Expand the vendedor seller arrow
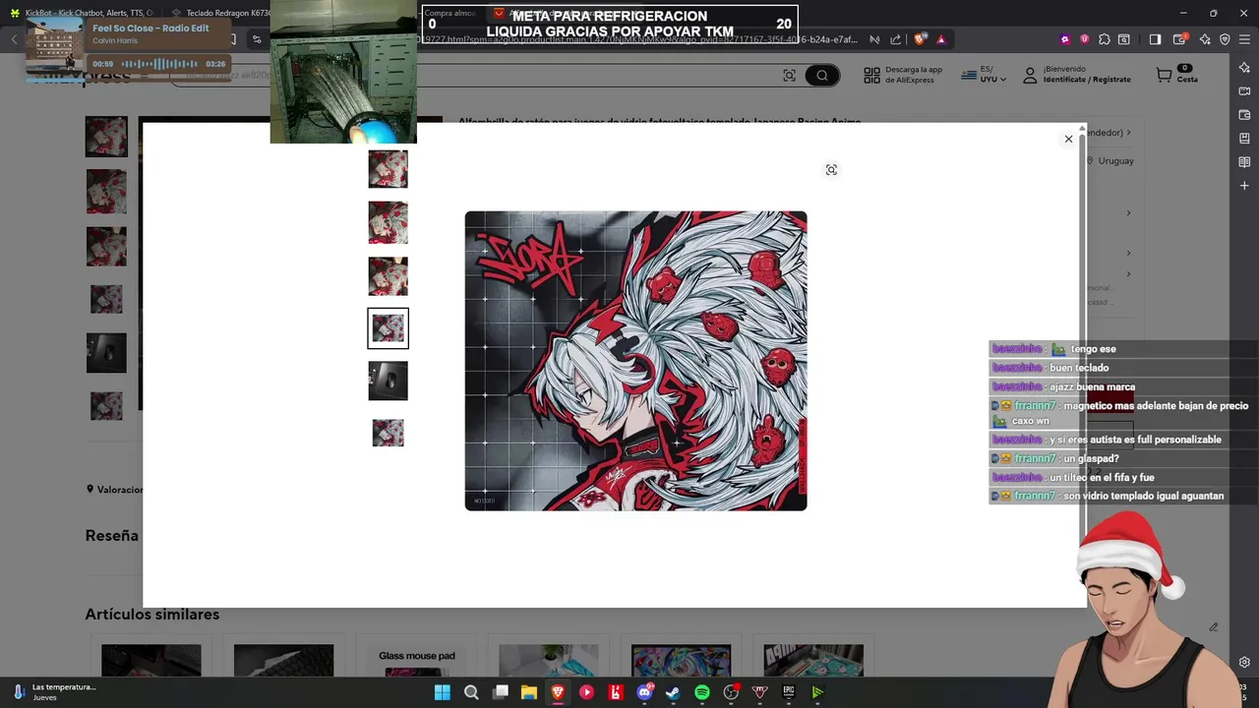The image size is (1259, 708). click(x=1128, y=133)
